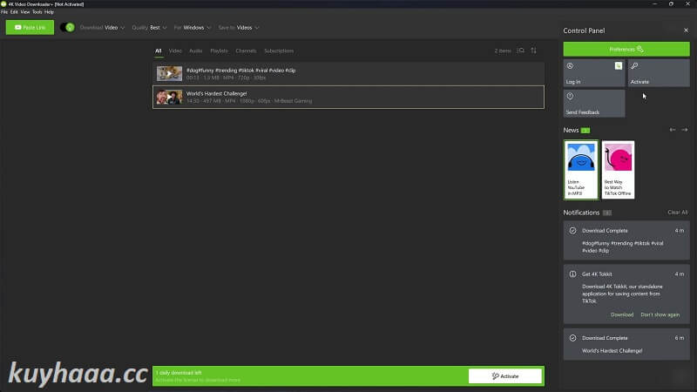Image resolution: width=697 pixels, height=392 pixels.
Task: Select the #dog#funny #trending download title
Action: (241, 71)
